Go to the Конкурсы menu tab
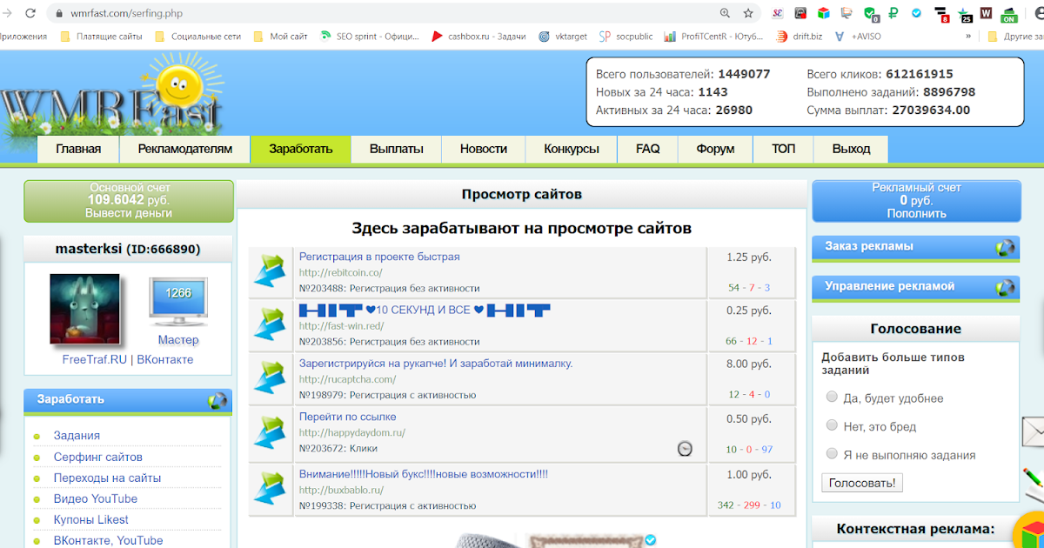 click(571, 149)
